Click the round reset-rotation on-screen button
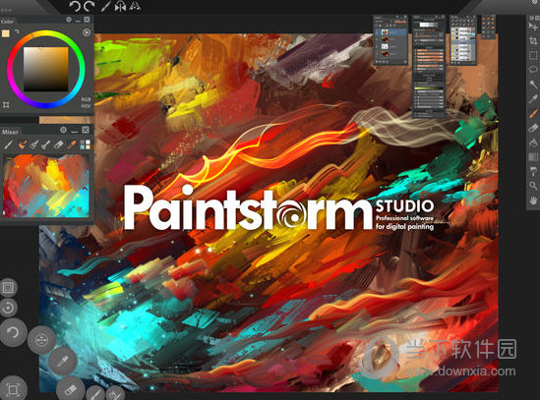 [x=8, y=308]
